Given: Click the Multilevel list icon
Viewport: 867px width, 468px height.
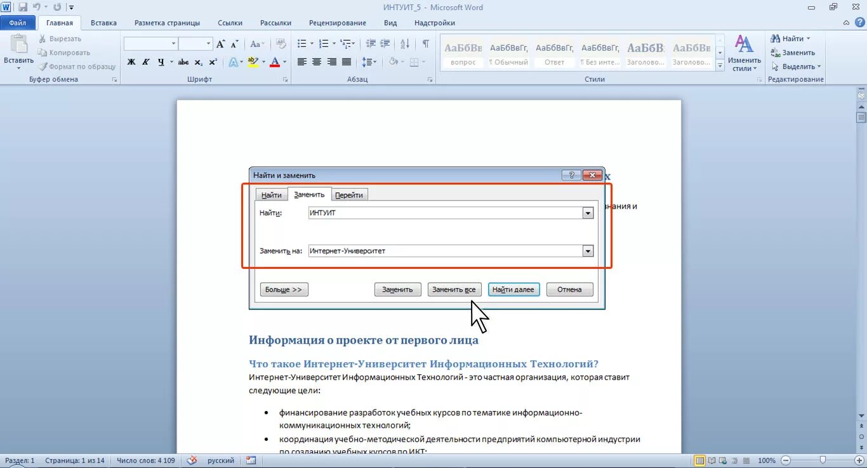Looking at the screenshot, I should click(x=345, y=44).
